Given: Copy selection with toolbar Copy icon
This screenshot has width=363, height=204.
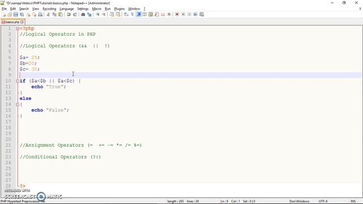Looking at the screenshot, I should [54, 14].
